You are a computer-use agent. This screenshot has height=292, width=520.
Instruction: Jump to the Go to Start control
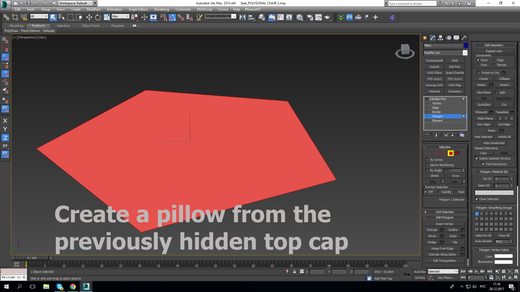(463, 271)
